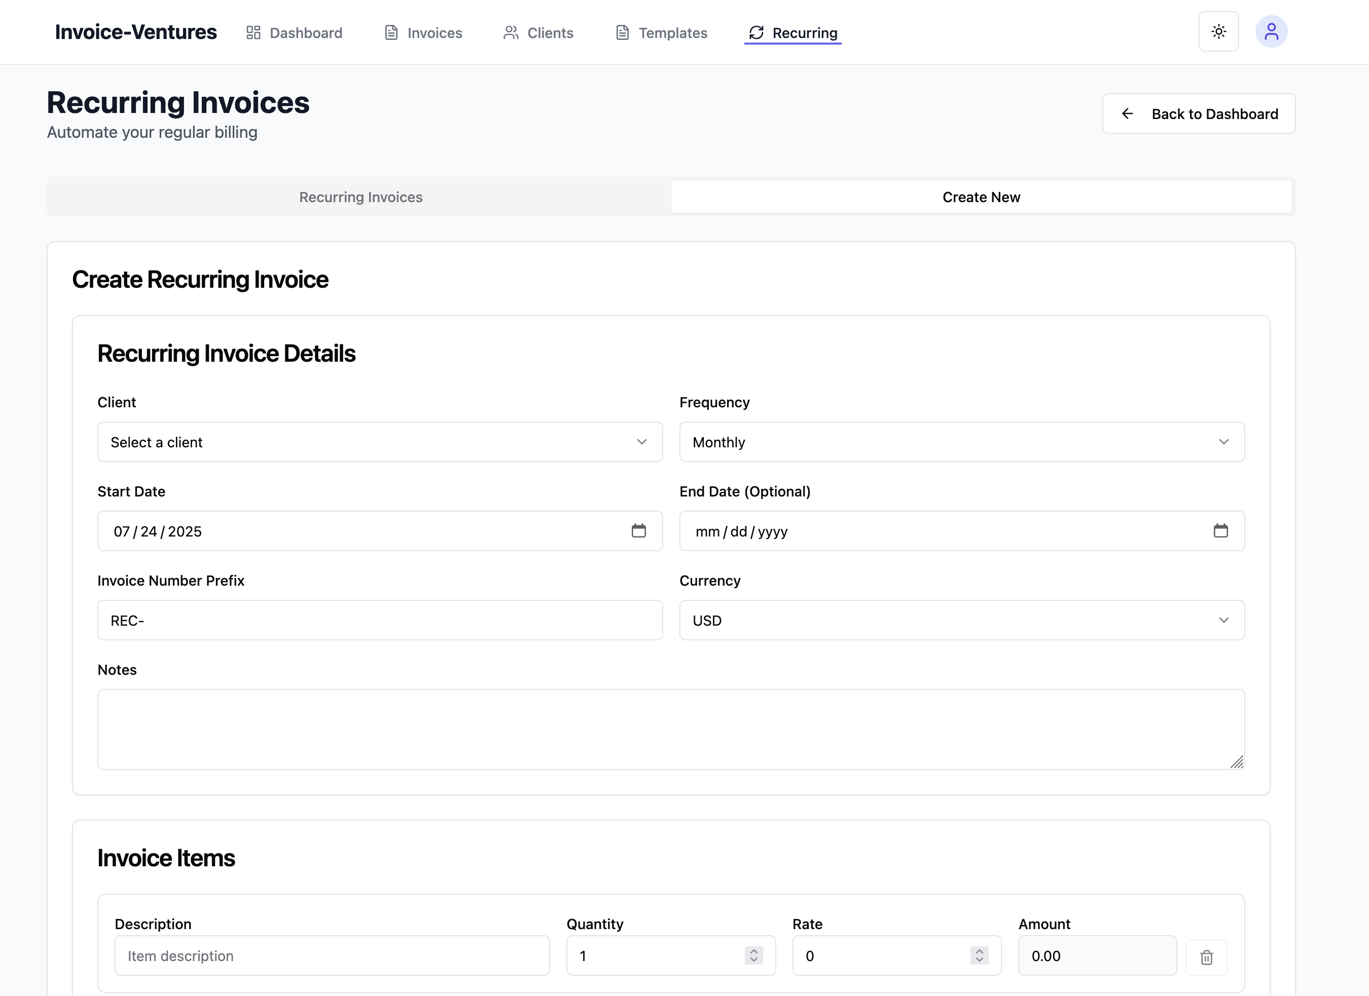Go to Dashboard in navigation

pos(294,32)
